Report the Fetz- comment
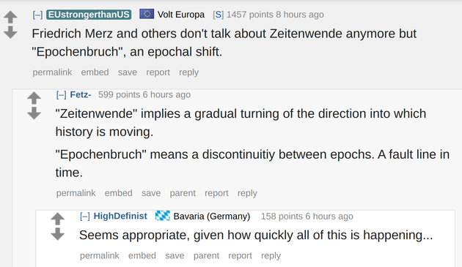462x267 pixels. (216, 193)
